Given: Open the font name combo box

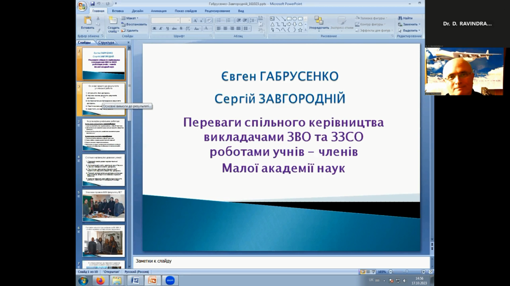Looking at the screenshot, I should click(165, 20).
